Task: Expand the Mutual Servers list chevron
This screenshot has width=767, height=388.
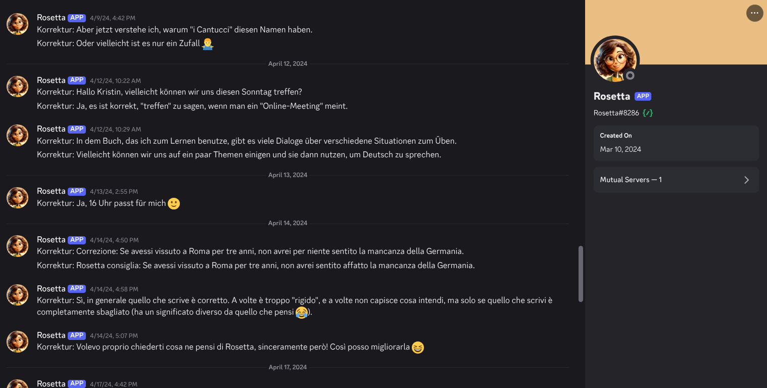Action: (x=746, y=180)
